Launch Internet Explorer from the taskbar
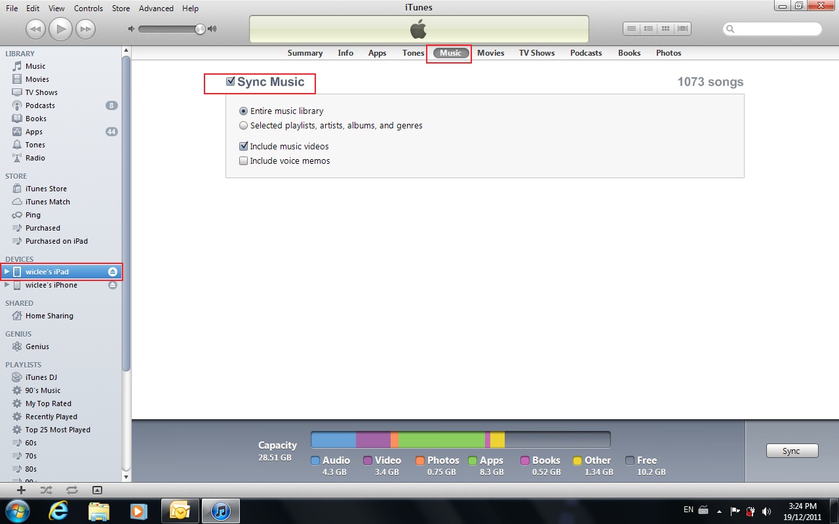This screenshot has height=524, width=839. pos(59,511)
